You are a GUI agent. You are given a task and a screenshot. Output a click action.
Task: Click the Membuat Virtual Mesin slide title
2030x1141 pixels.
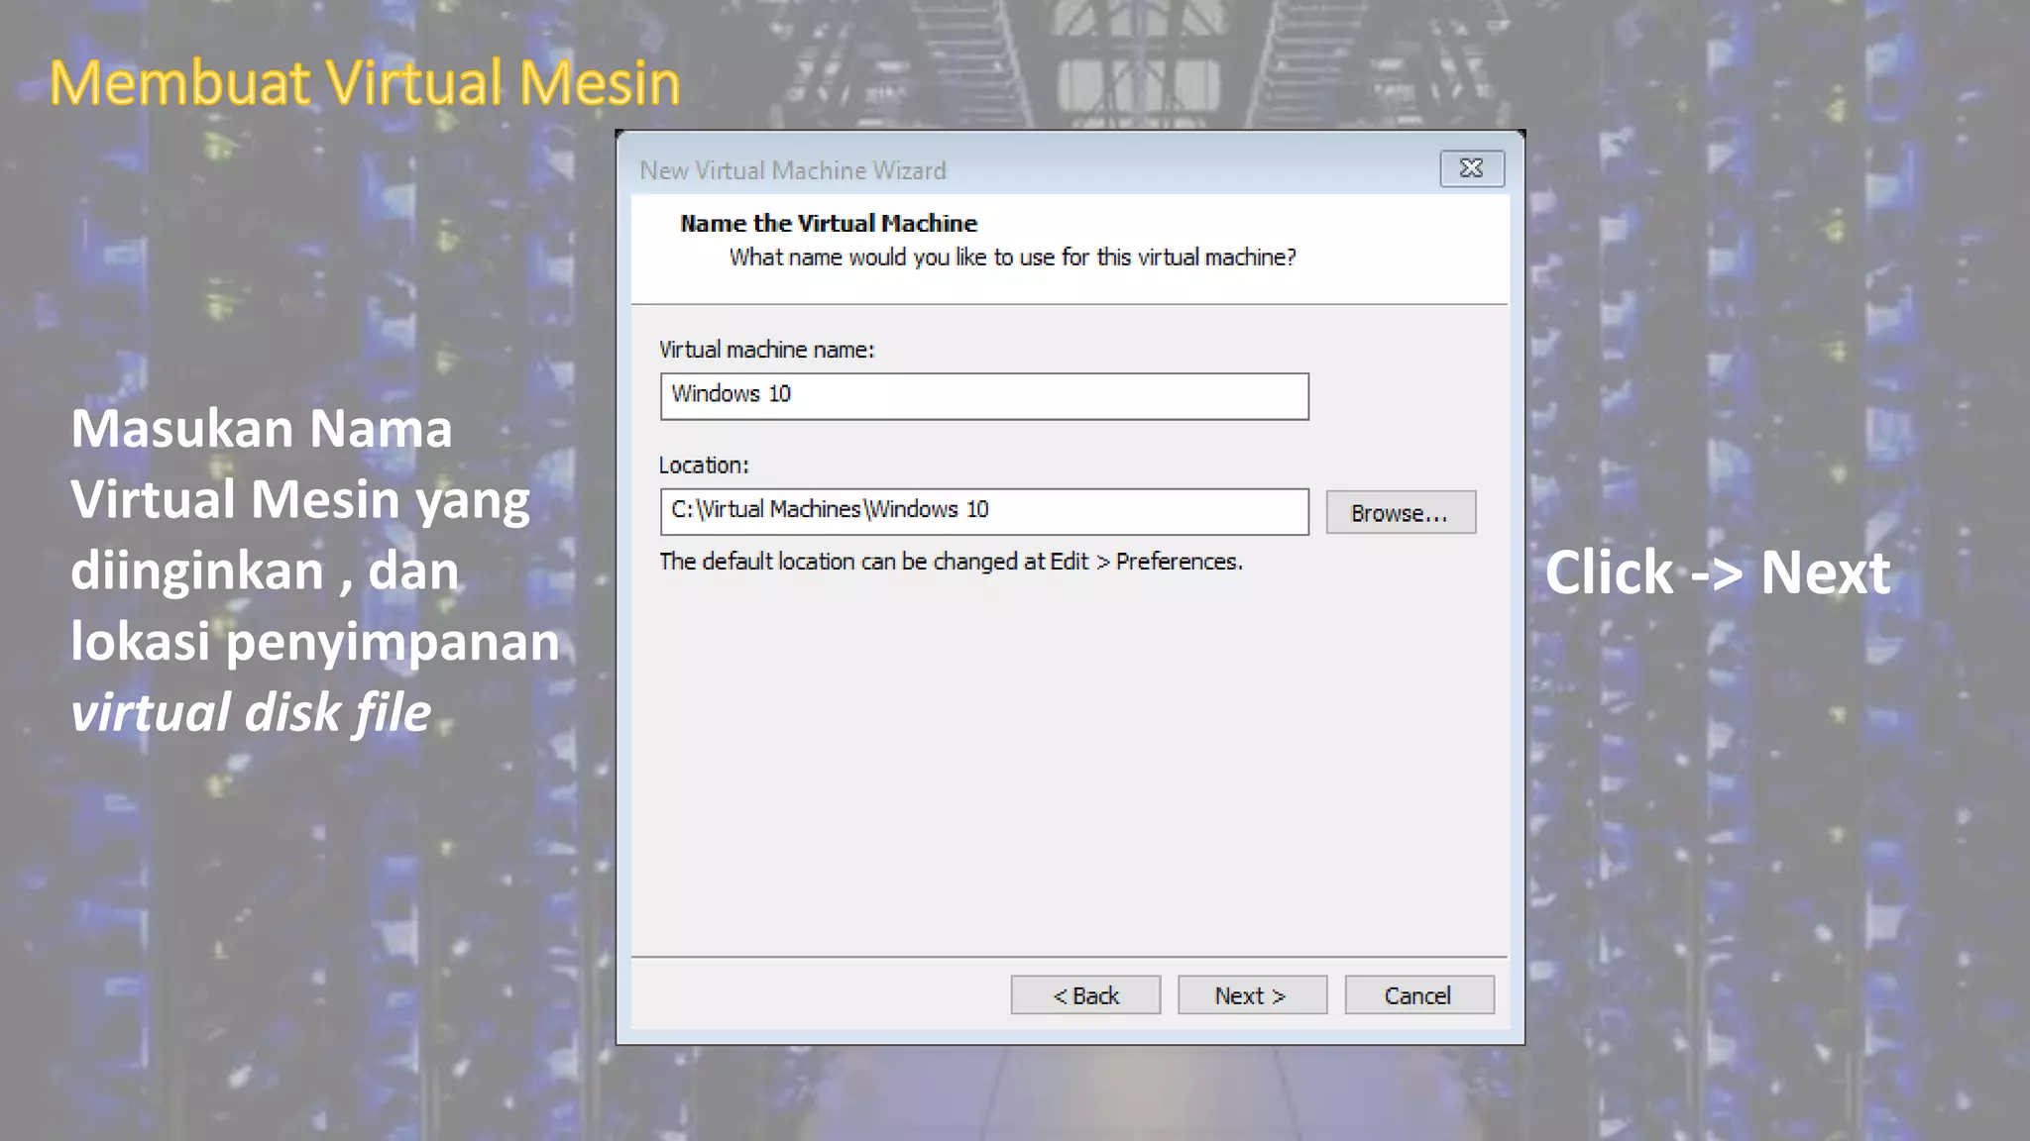(365, 83)
